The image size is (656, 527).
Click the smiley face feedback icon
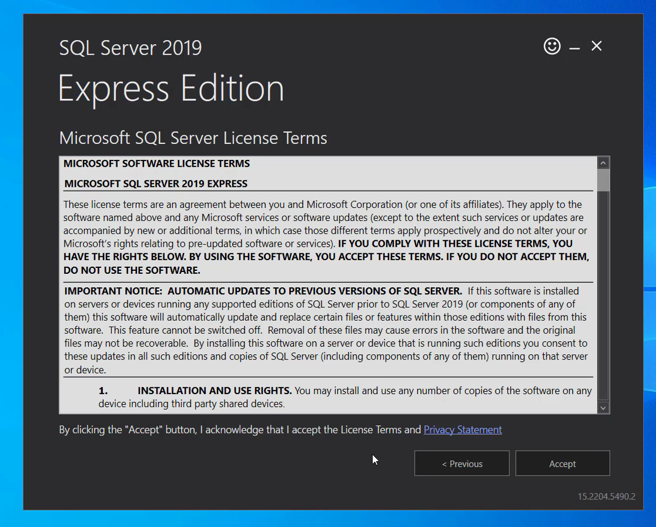tap(552, 46)
